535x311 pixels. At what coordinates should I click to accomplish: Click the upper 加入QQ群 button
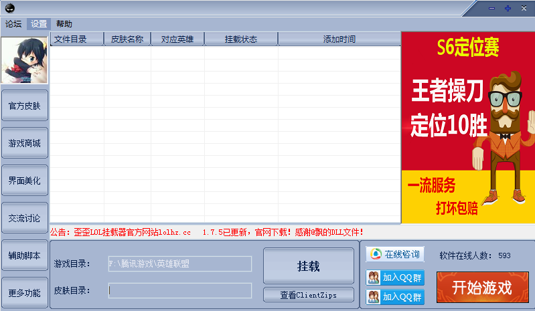[395, 278]
